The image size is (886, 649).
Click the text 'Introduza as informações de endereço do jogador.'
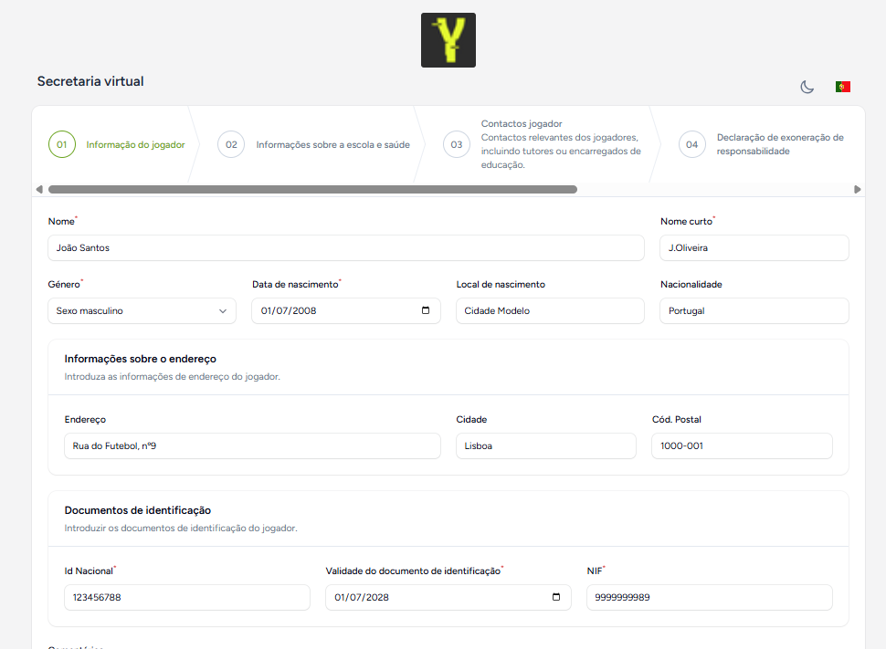pyautogui.click(x=173, y=377)
